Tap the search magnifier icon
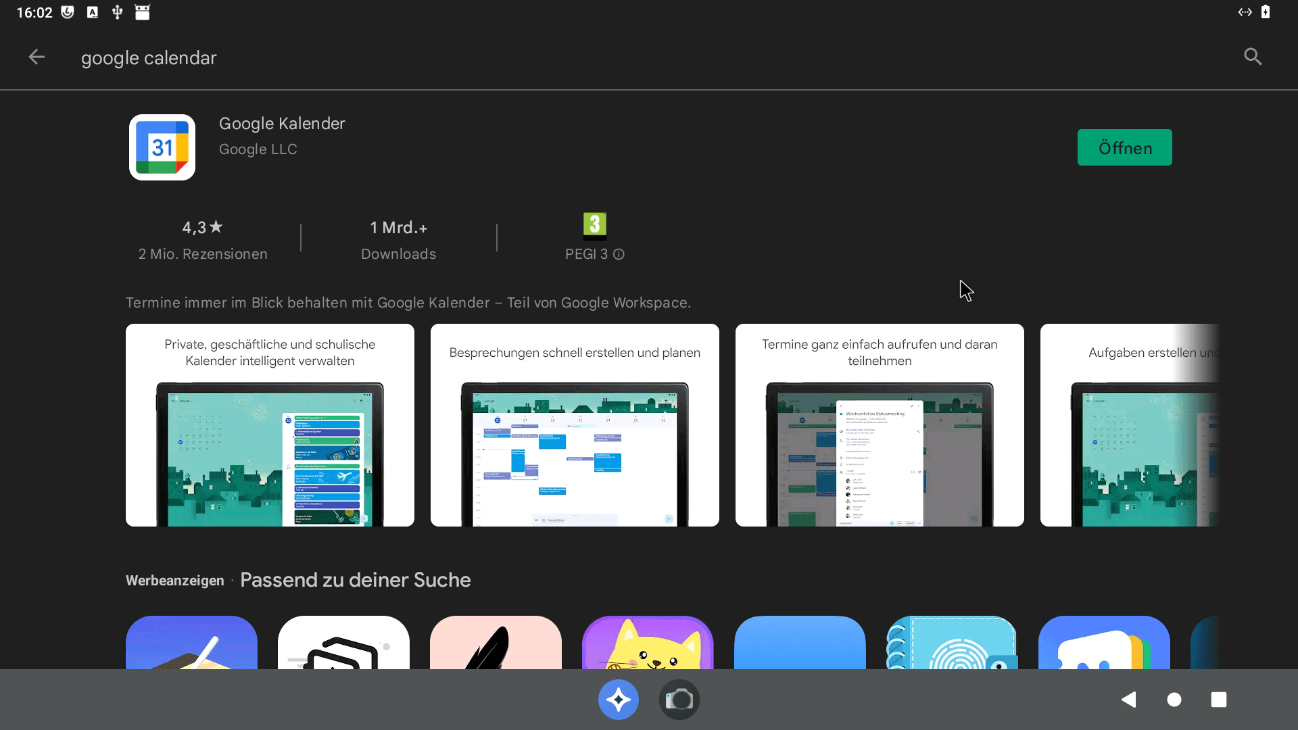 click(1253, 57)
